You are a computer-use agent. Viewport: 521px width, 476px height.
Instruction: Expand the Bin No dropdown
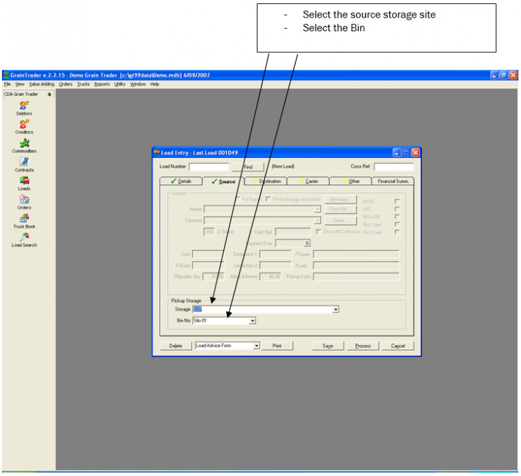click(x=253, y=321)
